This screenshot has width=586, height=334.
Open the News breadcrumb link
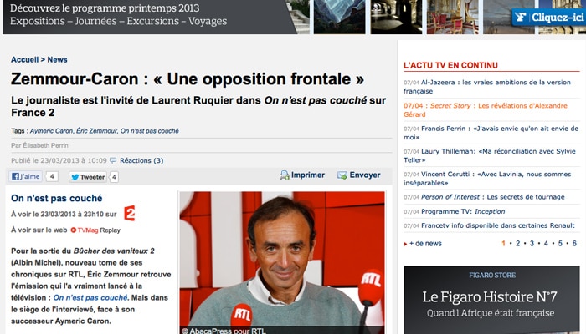click(x=57, y=59)
